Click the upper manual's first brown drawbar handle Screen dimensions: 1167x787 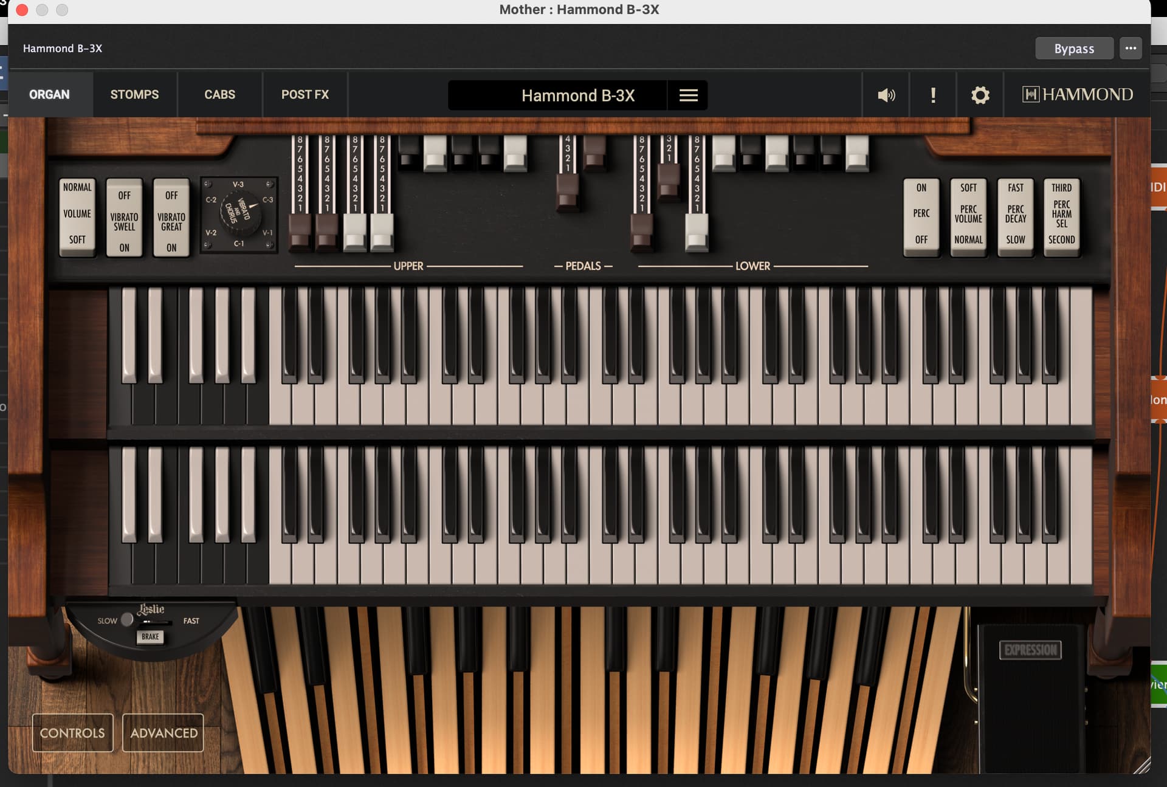point(300,233)
